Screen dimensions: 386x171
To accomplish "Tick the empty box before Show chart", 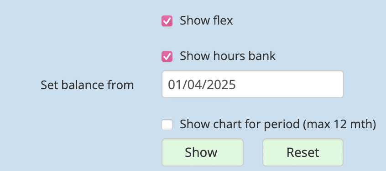I will (x=167, y=125).
